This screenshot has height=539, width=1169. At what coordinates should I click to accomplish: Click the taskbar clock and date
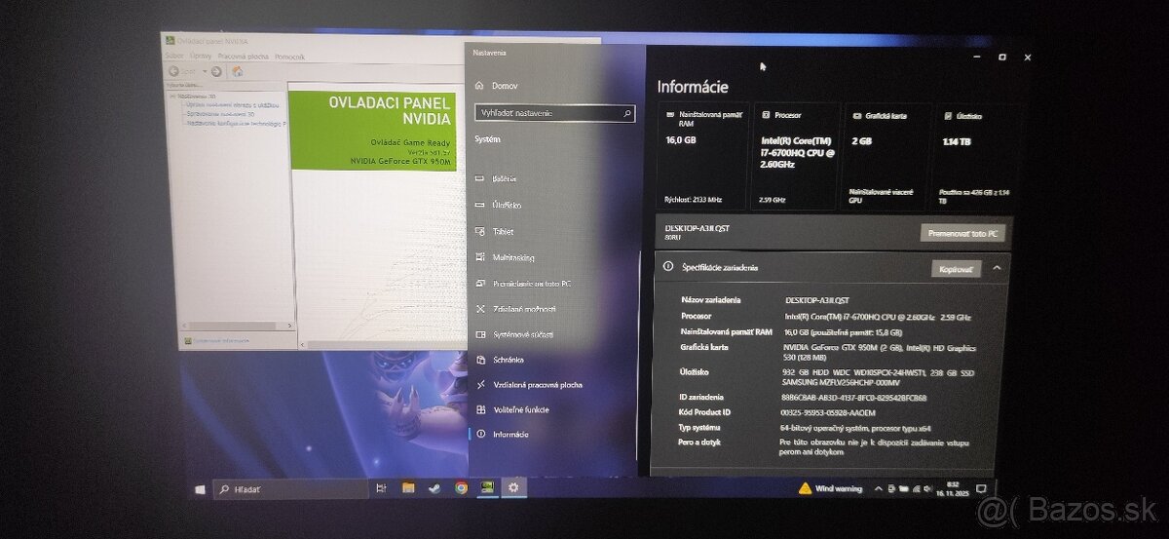952,488
